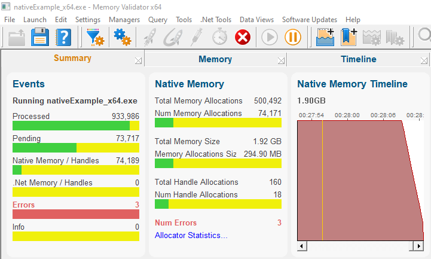Pause data collection with orange pause button

[x=293, y=37]
